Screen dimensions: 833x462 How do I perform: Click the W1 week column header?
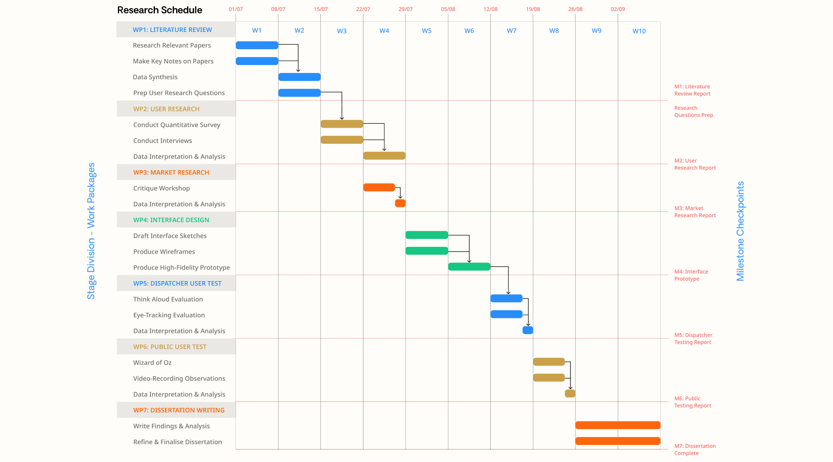click(x=257, y=31)
